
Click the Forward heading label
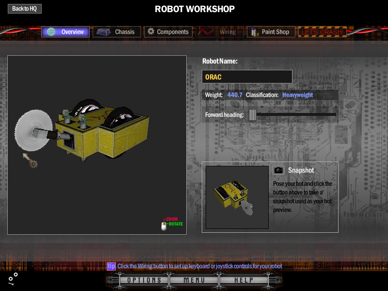point(225,115)
